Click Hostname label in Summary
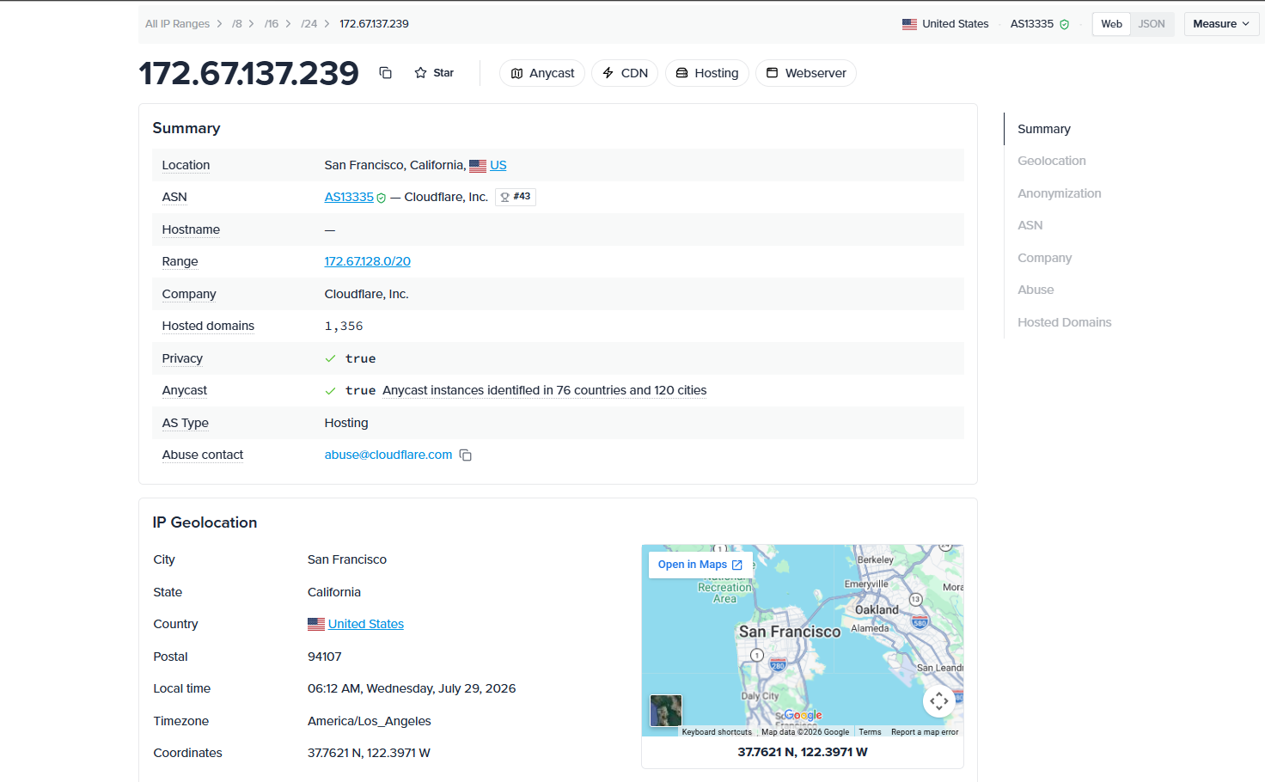The width and height of the screenshot is (1265, 782). pyautogui.click(x=191, y=229)
